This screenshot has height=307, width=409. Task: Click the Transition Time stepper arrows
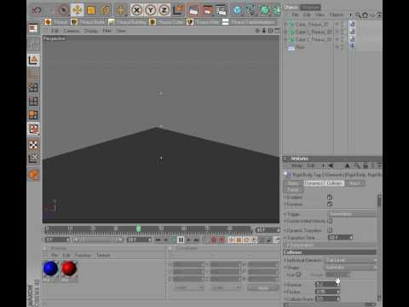[x=351, y=237]
